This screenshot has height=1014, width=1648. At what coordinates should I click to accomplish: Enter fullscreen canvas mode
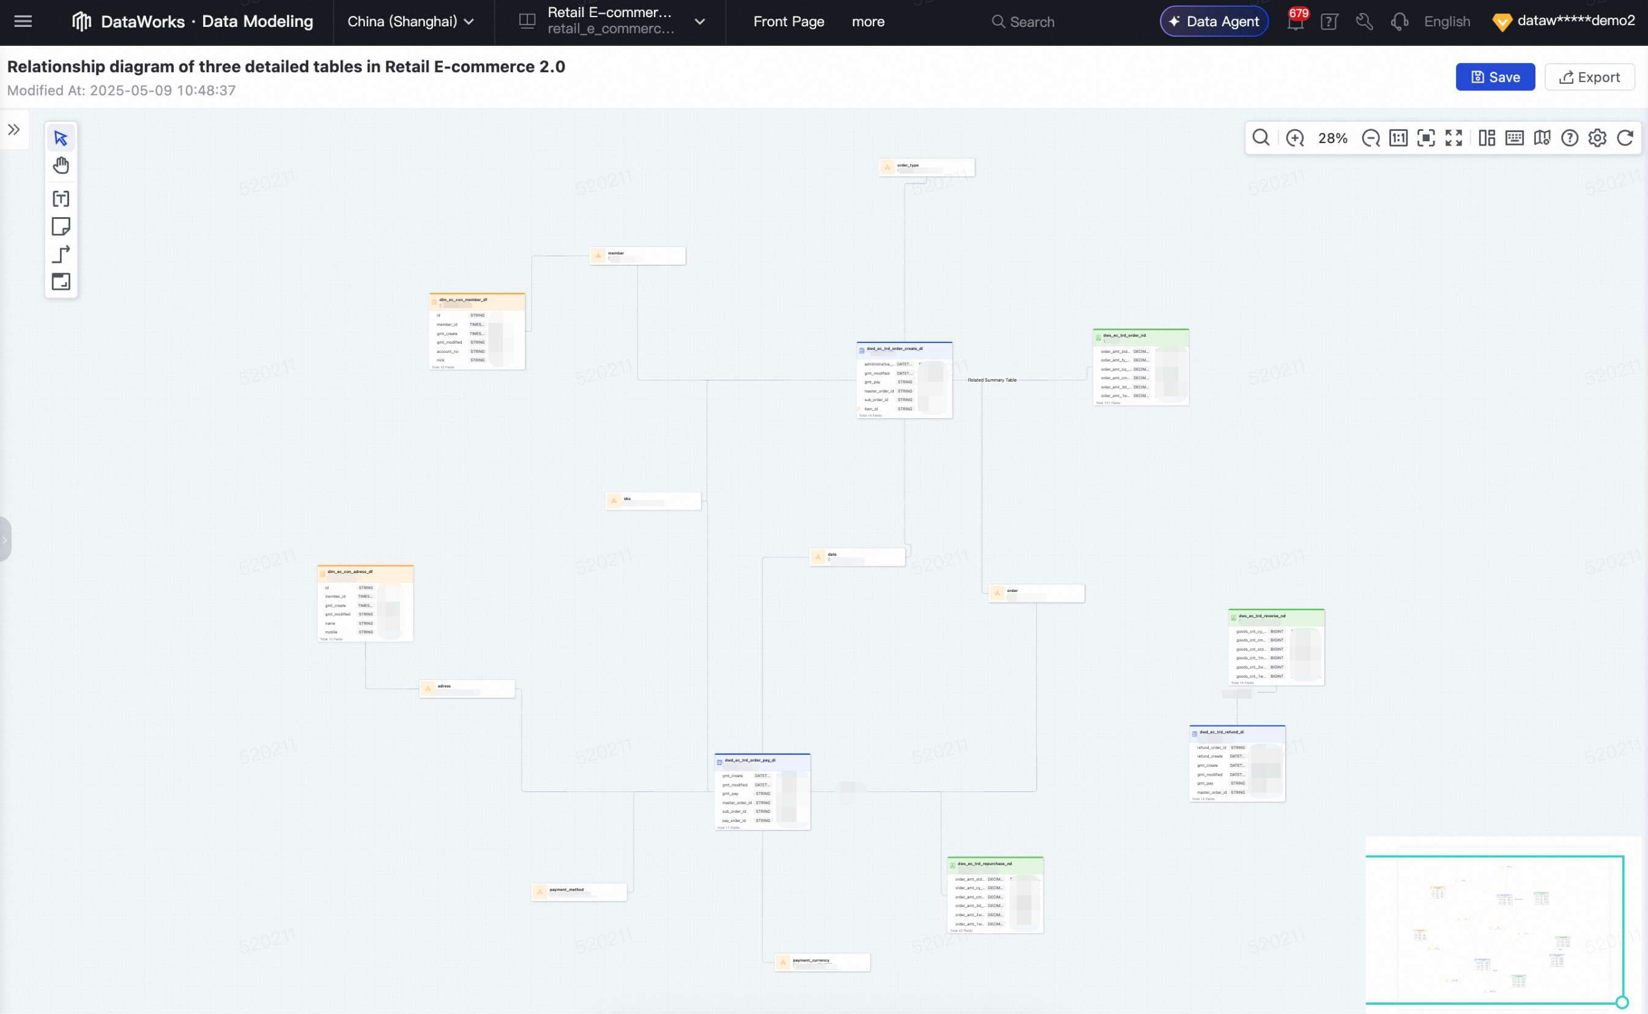(x=1453, y=138)
